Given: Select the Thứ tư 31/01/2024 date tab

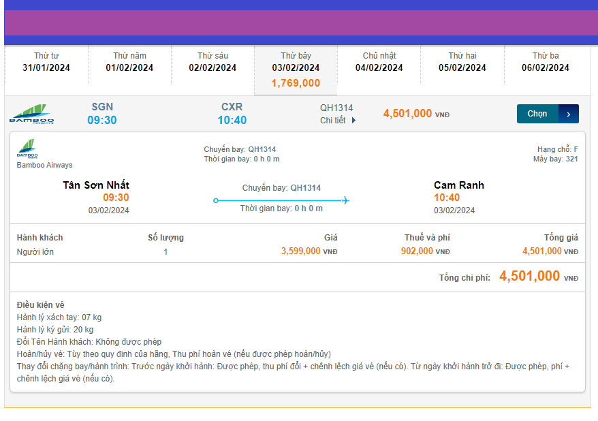Looking at the screenshot, I should 46,62.
